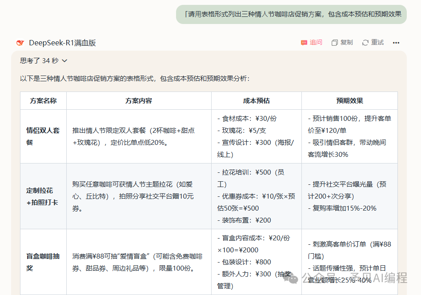
Task: Click the DeepSeek-R1 logo icon
Action: point(20,43)
